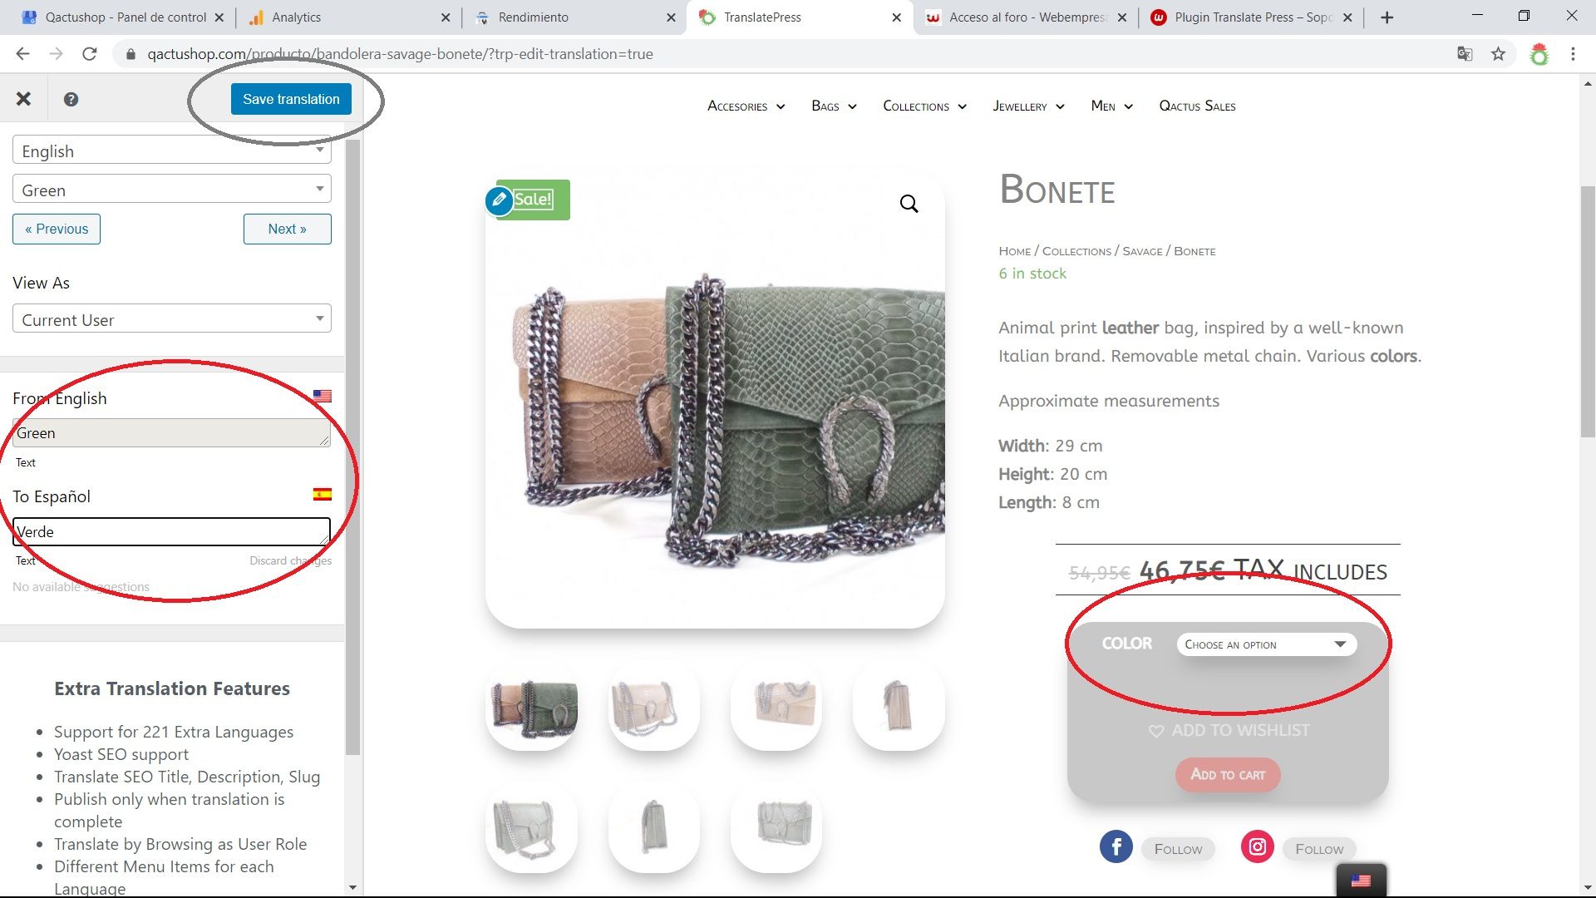Open the help question mark icon
The image size is (1596, 898).
[71, 99]
